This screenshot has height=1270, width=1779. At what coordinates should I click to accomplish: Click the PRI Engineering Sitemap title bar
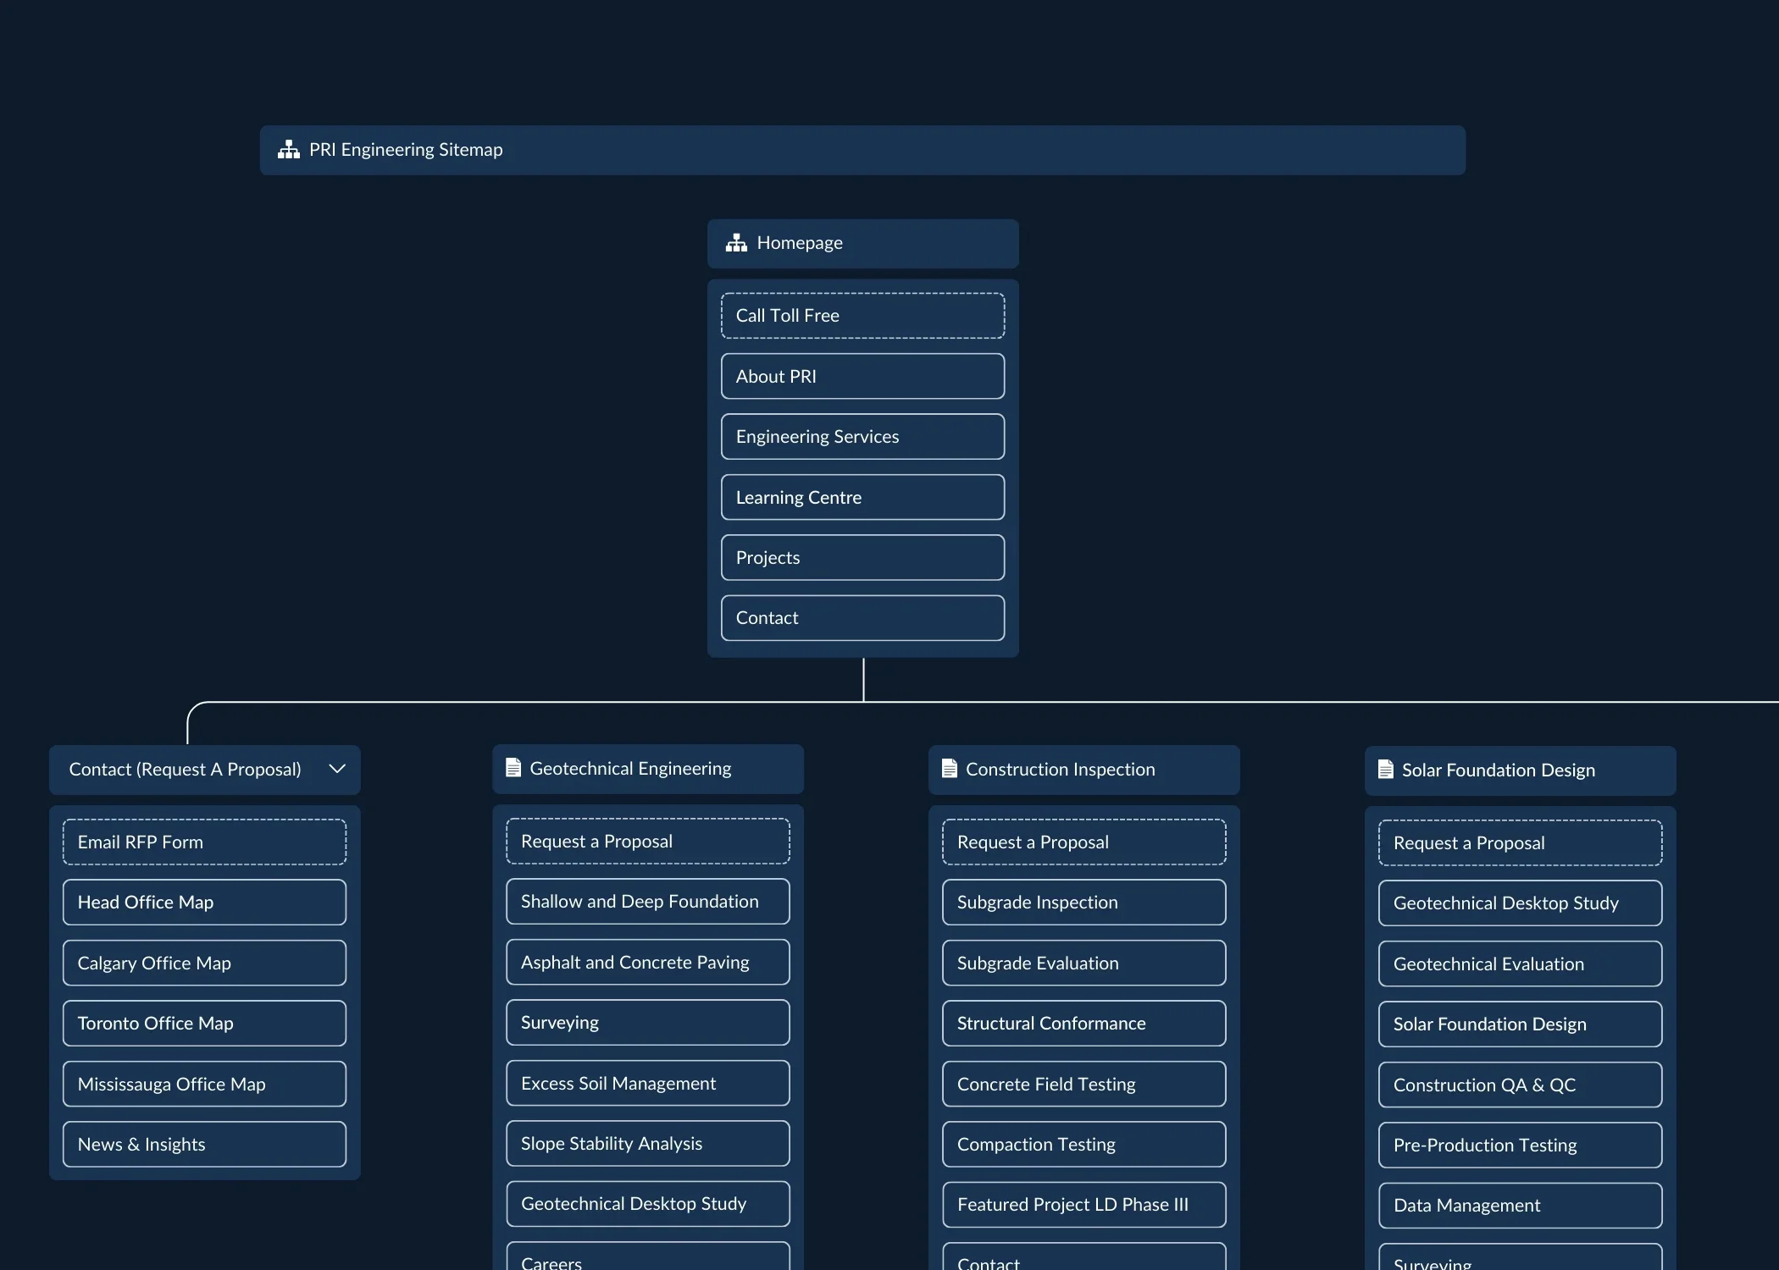[862, 150]
